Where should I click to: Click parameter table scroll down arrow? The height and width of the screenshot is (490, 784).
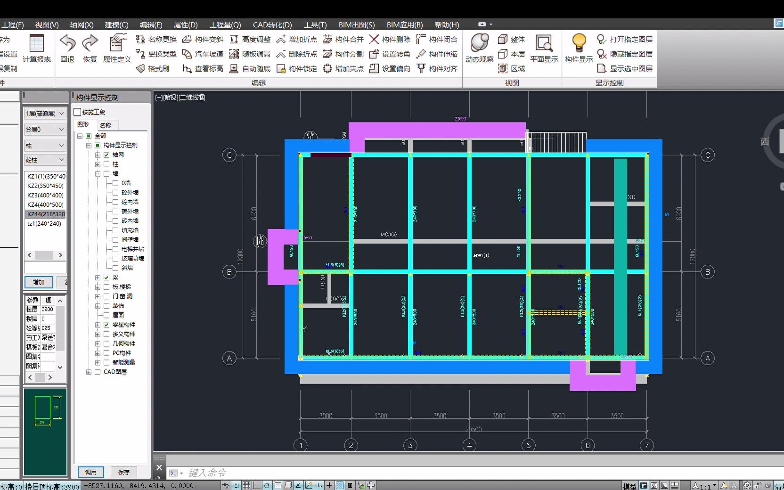coord(60,367)
